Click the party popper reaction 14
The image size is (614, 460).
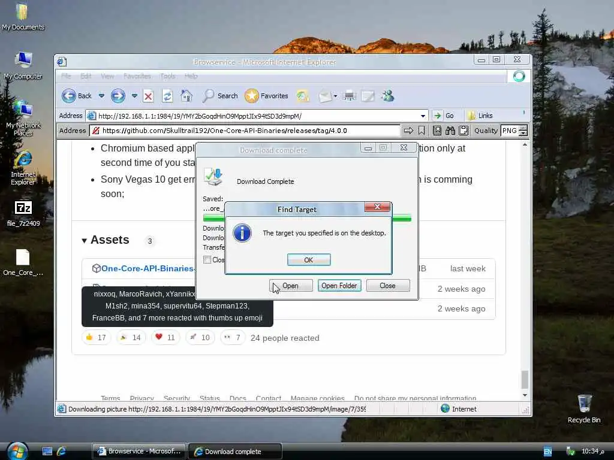pyautogui.click(x=131, y=337)
